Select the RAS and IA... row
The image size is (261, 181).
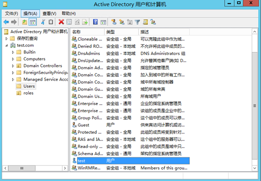pos(130,139)
